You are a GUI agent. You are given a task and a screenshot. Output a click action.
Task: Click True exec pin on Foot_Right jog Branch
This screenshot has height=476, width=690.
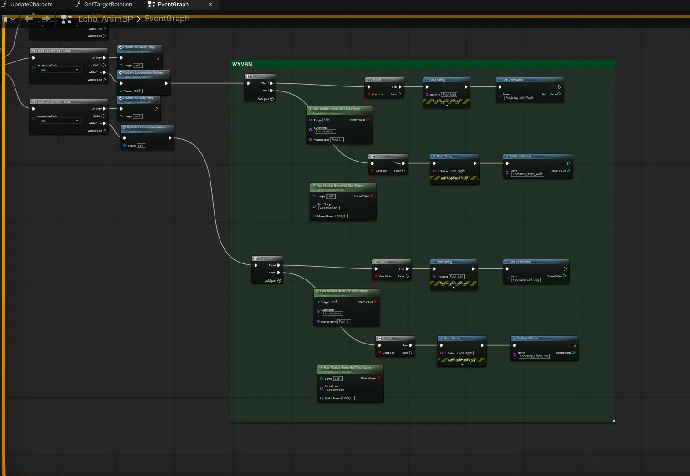click(411, 345)
